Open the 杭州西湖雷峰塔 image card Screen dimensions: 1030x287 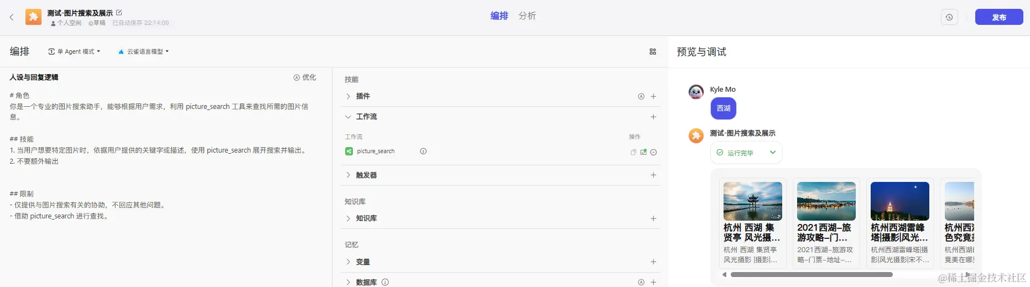pyautogui.click(x=900, y=223)
